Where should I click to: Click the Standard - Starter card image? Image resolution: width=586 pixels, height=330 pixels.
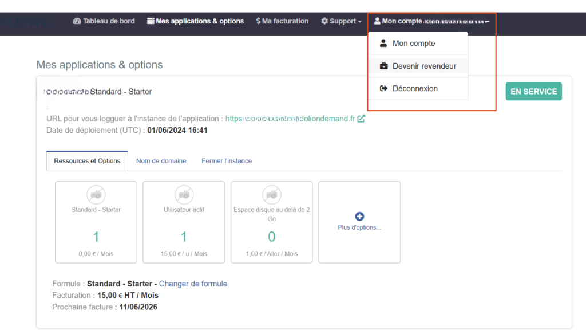[x=96, y=195]
